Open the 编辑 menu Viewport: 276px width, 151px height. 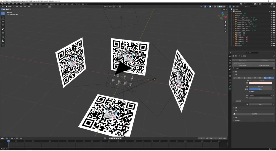click(9, 4)
